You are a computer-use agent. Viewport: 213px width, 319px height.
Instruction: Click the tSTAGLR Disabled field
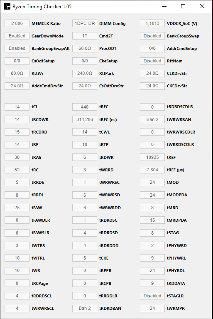152,296
